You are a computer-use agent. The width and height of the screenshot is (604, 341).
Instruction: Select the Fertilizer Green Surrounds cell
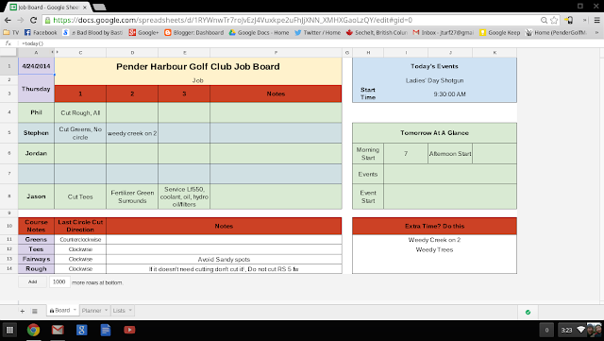[x=132, y=196]
